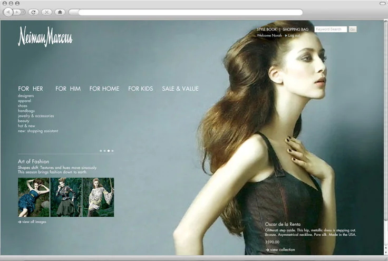
Task: Select jewelry & accessories category
Action: [36, 116]
